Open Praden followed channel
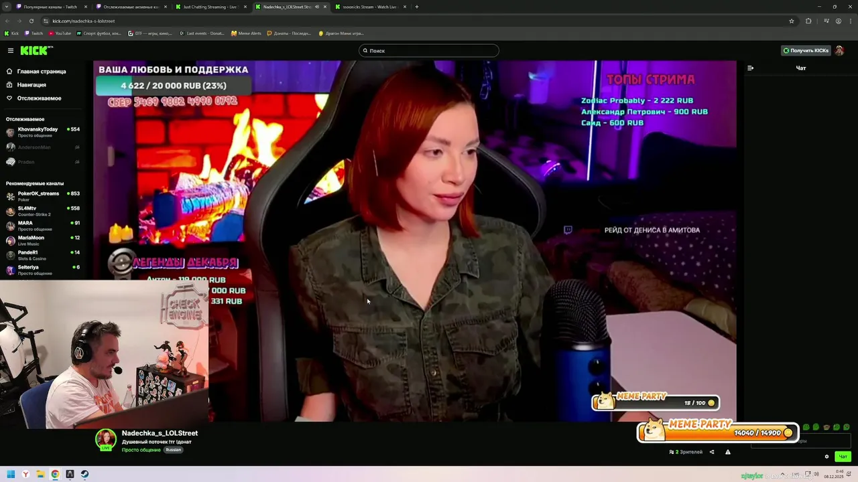Image resolution: width=858 pixels, height=482 pixels. pos(43,162)
